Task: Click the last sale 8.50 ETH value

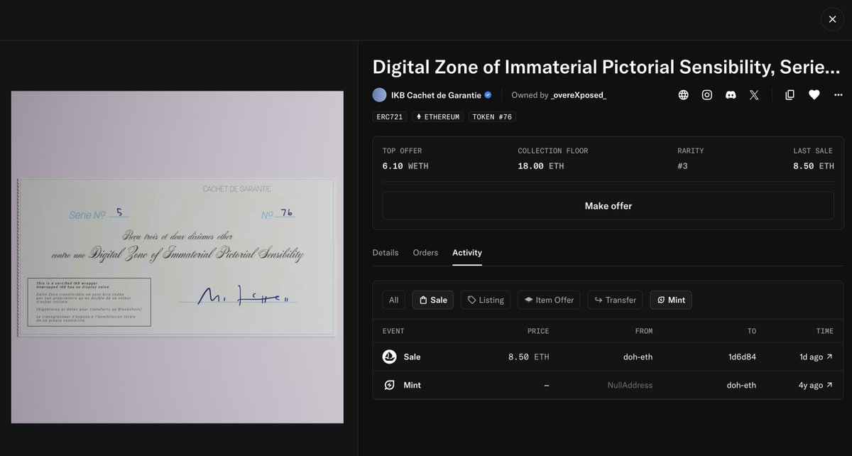Action: [x=814, y=166]
